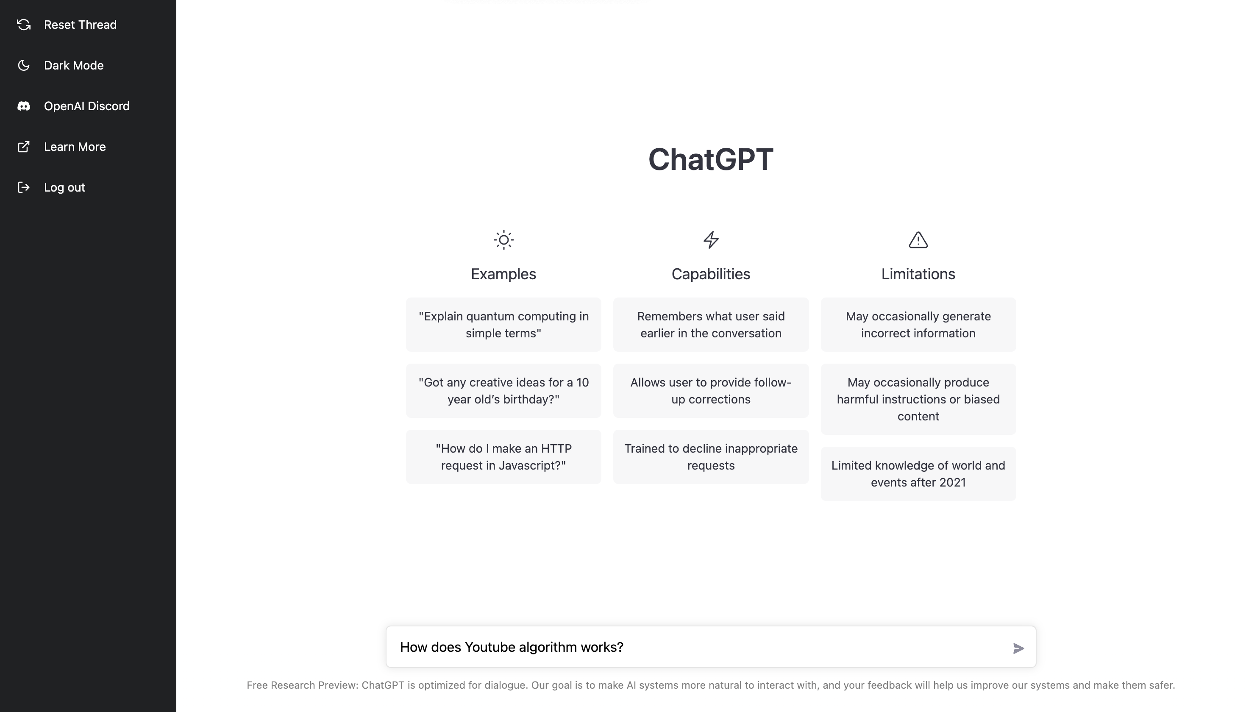Image resolution: width=1246 pixels, height=712 pixels.
Task: Select 'How do I make an HTTP request in Javascript?'
Action: click(x=503, y=456)
